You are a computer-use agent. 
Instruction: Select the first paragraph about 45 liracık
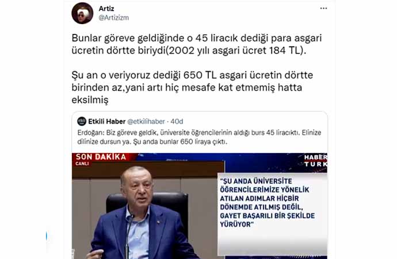point(197,44)
